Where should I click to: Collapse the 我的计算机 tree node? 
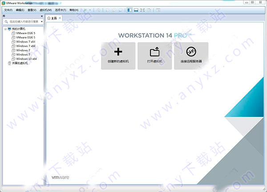[5, 29]
